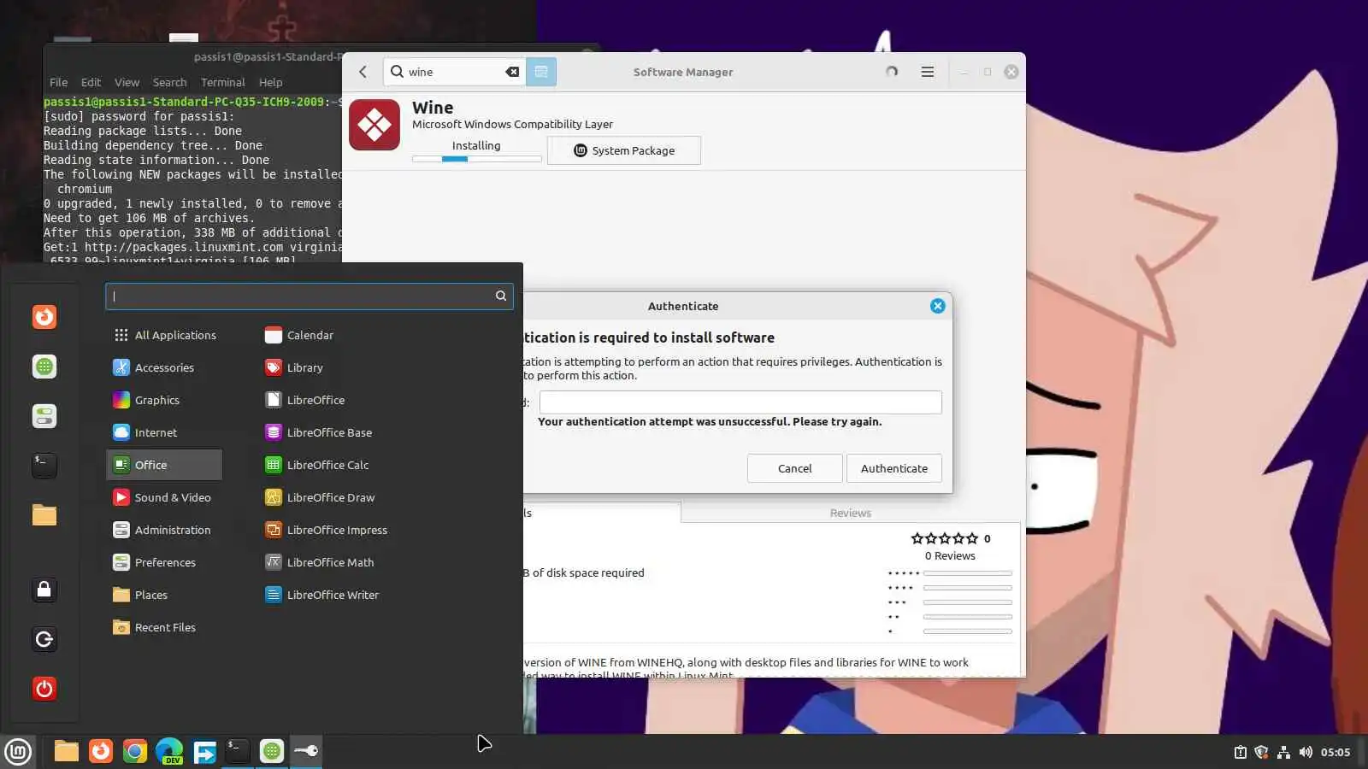The image size is (1368, 769).
Task: Launch Microsoft Edge Dev from the taskbar
Action: pos(169,752)
